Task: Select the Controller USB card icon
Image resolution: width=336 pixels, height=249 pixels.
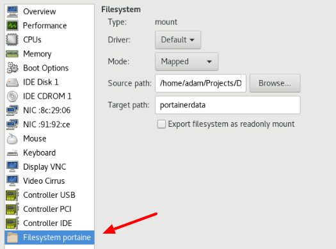Action: (x=12, y=195)
